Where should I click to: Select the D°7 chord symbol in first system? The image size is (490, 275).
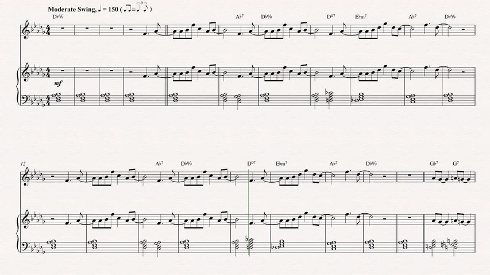click(x=331, y=17)
